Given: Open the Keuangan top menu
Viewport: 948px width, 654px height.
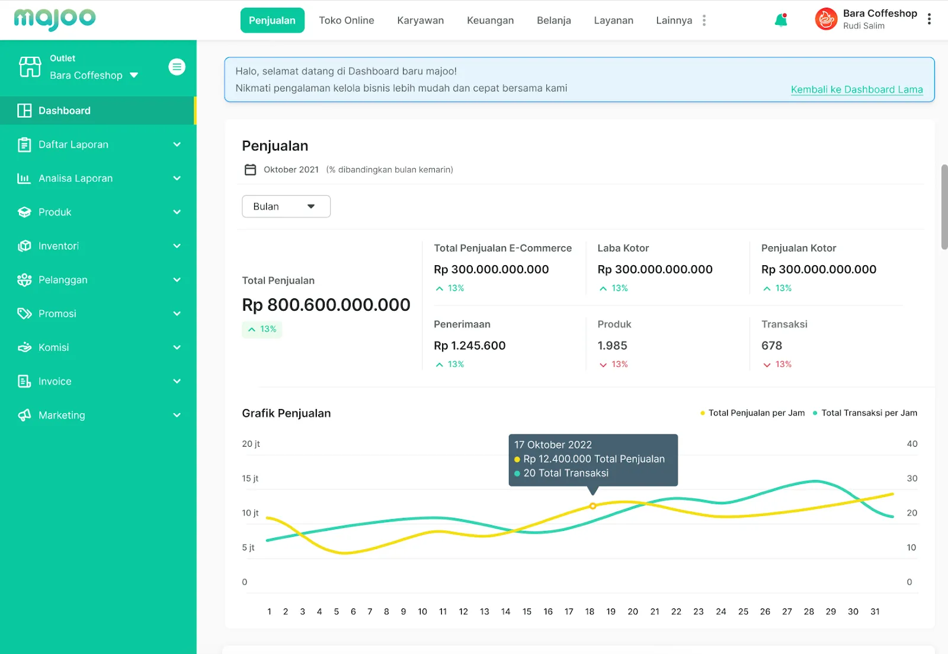Looking at the screenshot, I should click(490, 20).
